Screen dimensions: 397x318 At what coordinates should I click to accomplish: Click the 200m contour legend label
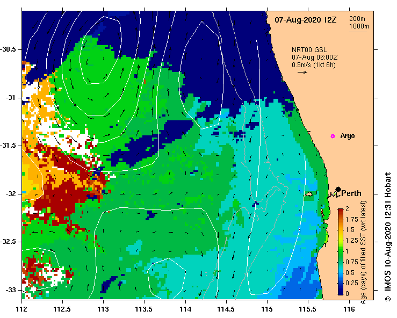[x=357, y=18]
